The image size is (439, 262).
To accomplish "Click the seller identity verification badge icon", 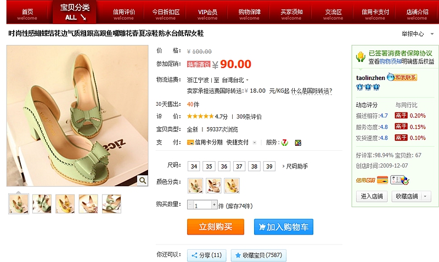I will click(399, 180).
